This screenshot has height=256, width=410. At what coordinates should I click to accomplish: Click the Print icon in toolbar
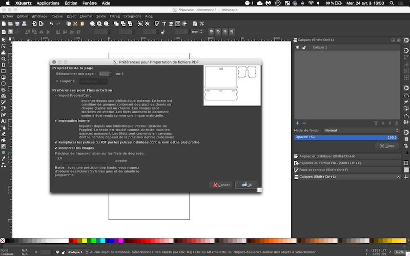click(24, 24)
